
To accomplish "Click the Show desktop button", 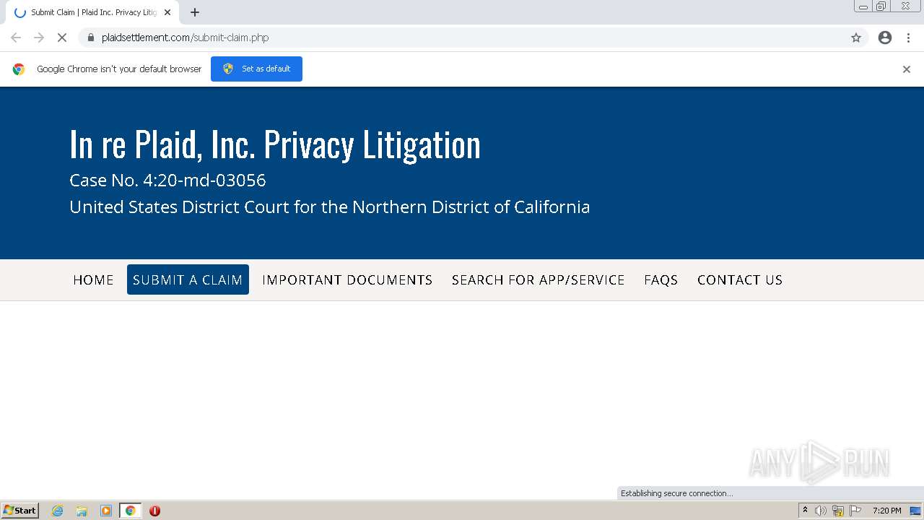I will point(916,511).
